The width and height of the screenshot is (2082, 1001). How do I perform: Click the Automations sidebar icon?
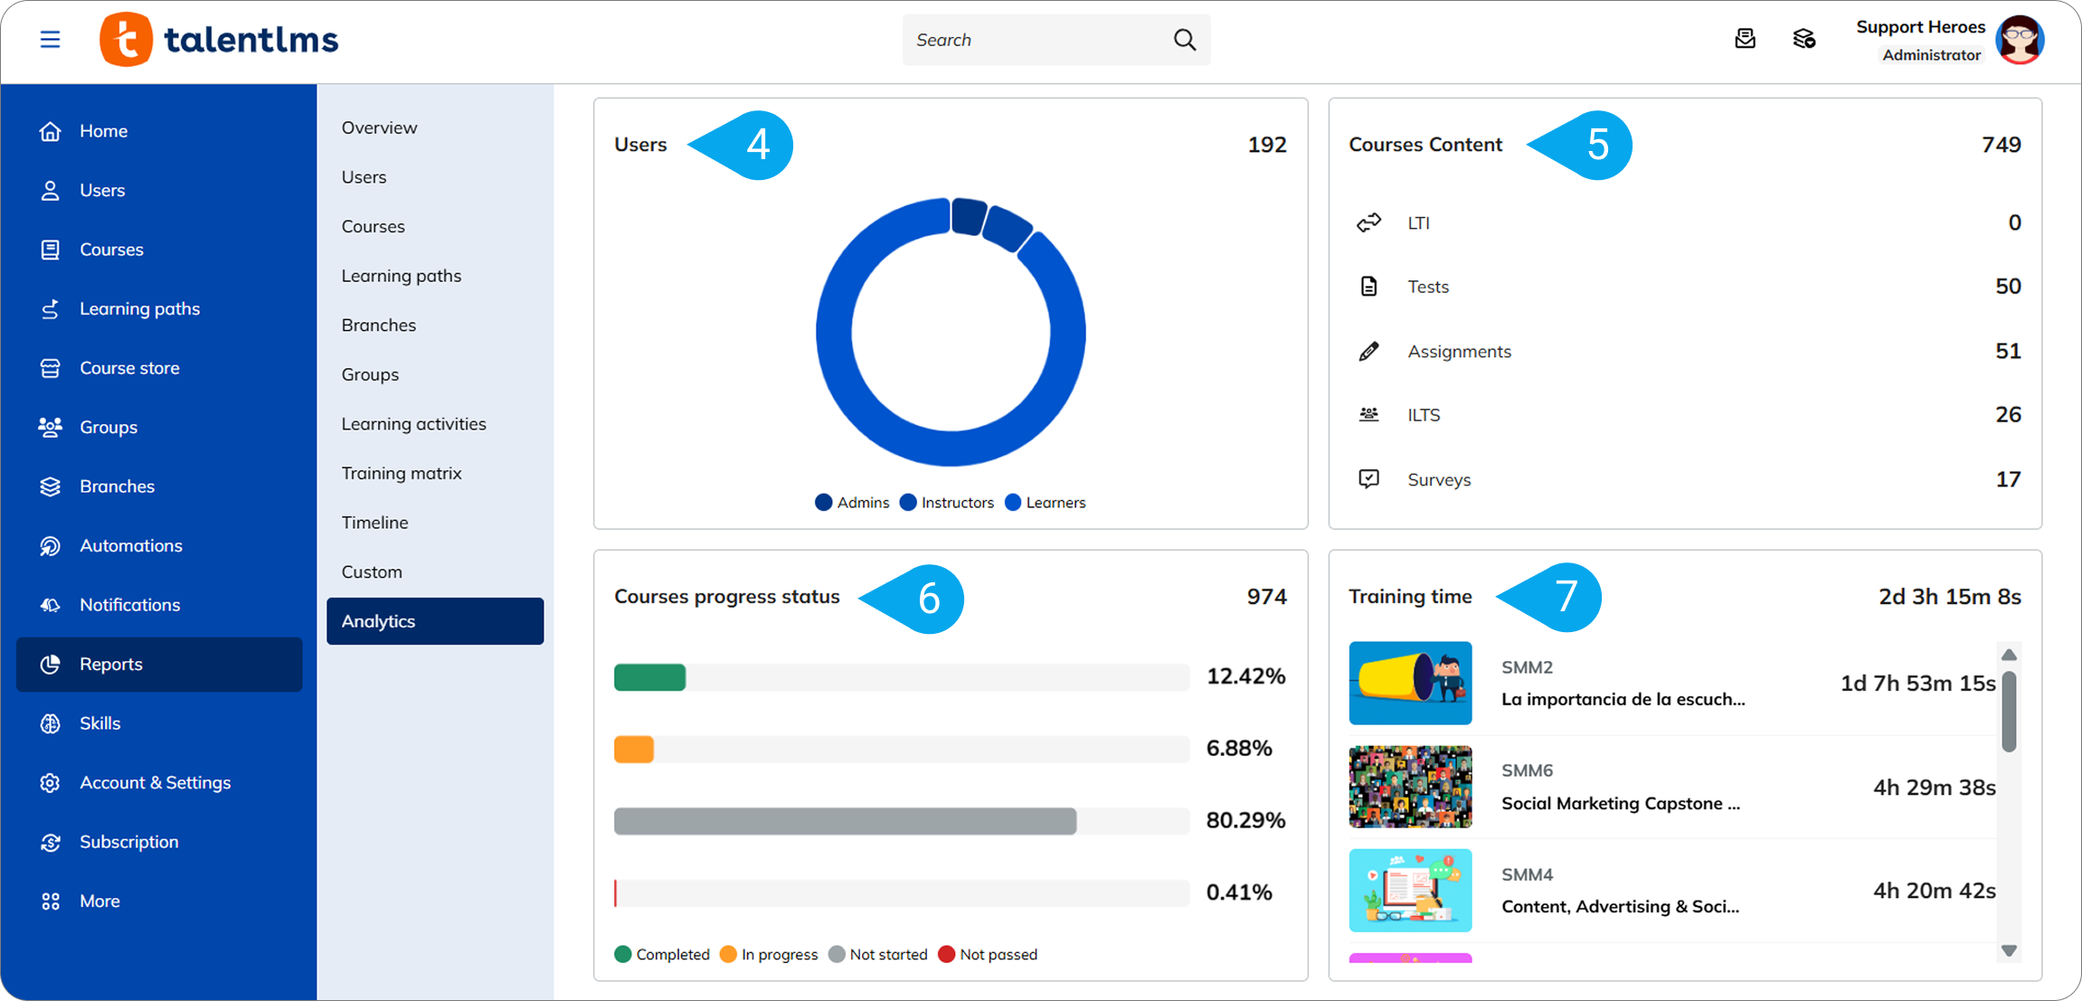click(x=51, y=545)
